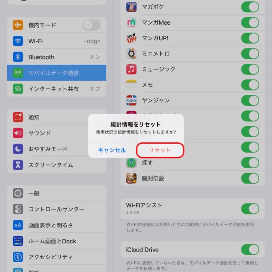
Task: Open コントロールセンター settings
Action: tap(57, 209)
